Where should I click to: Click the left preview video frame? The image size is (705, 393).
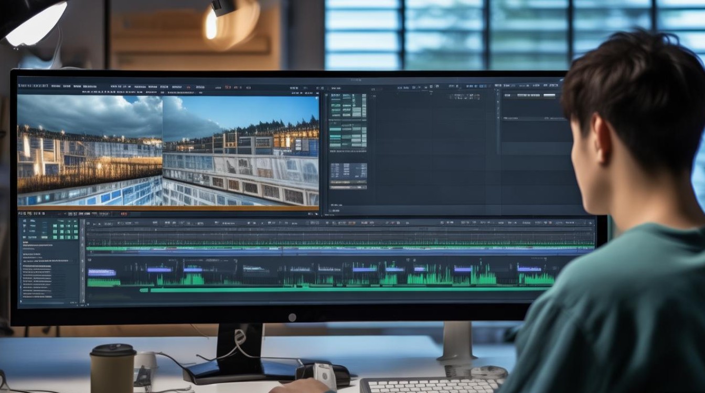[x=90, y=150]
